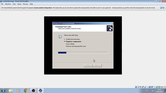166x93 pixels.
Task: Click the VirtualBox taskbar button
Action: tap(40, 91)
